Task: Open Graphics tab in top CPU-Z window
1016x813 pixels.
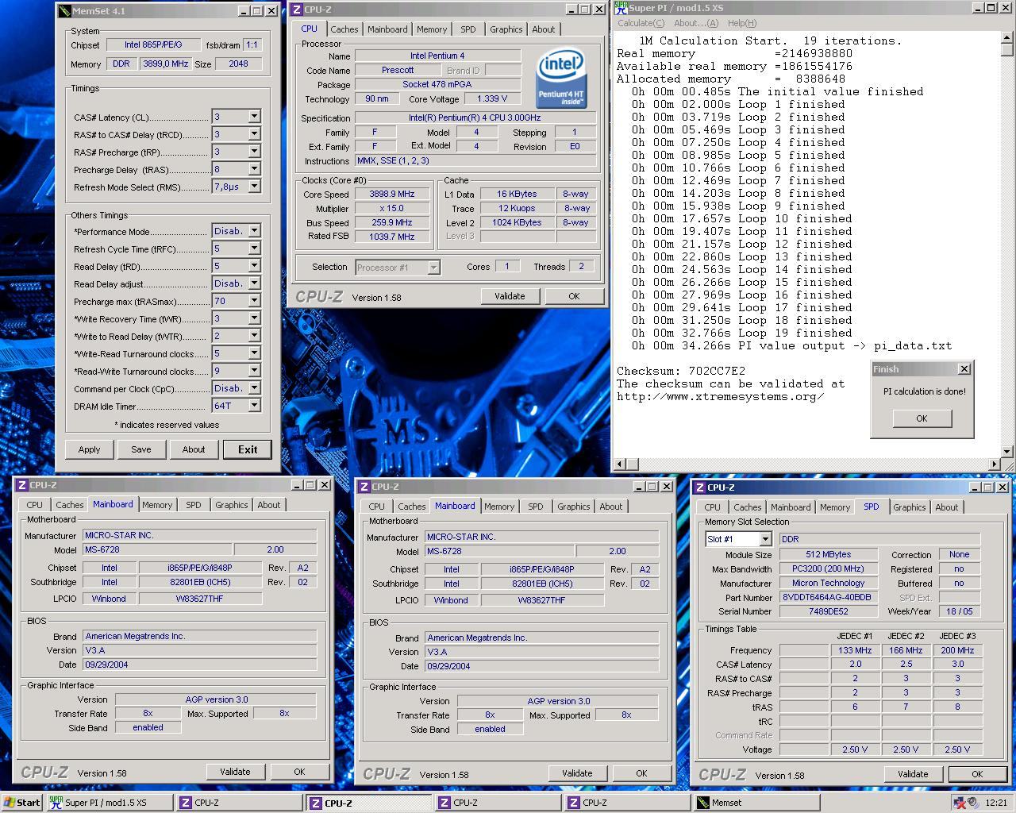Action: click(x=506, y=29)
